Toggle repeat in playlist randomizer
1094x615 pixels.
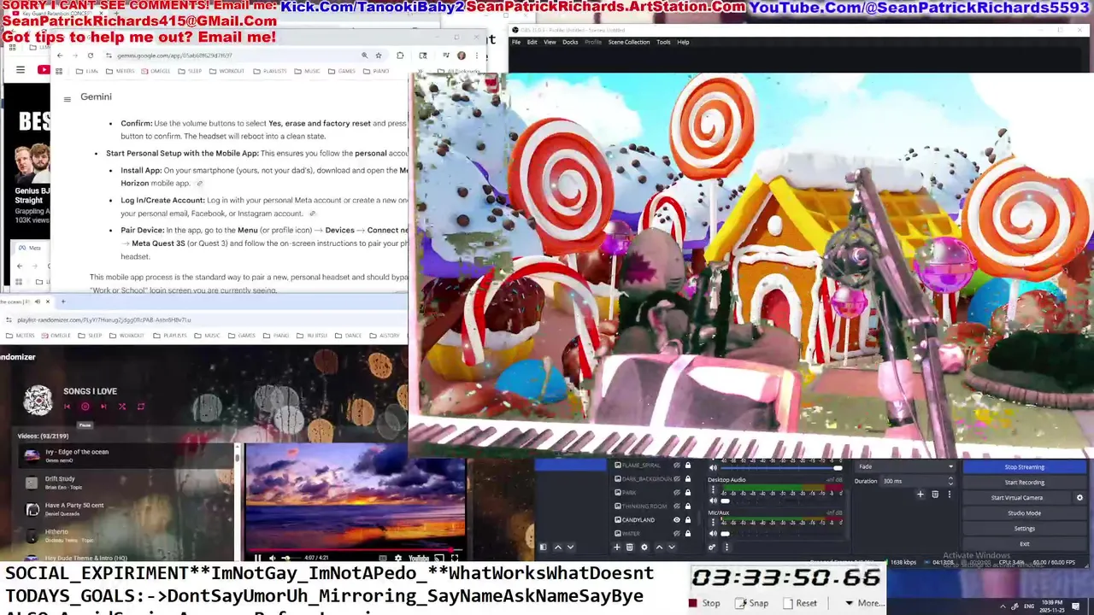[141, 407]
